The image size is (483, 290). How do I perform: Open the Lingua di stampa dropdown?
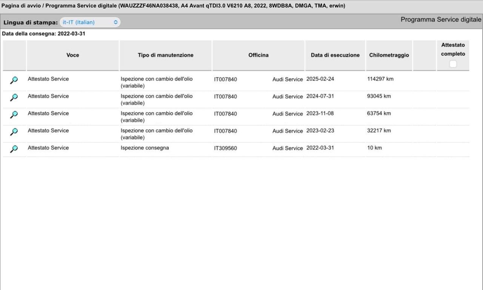[x=90, y=22]
